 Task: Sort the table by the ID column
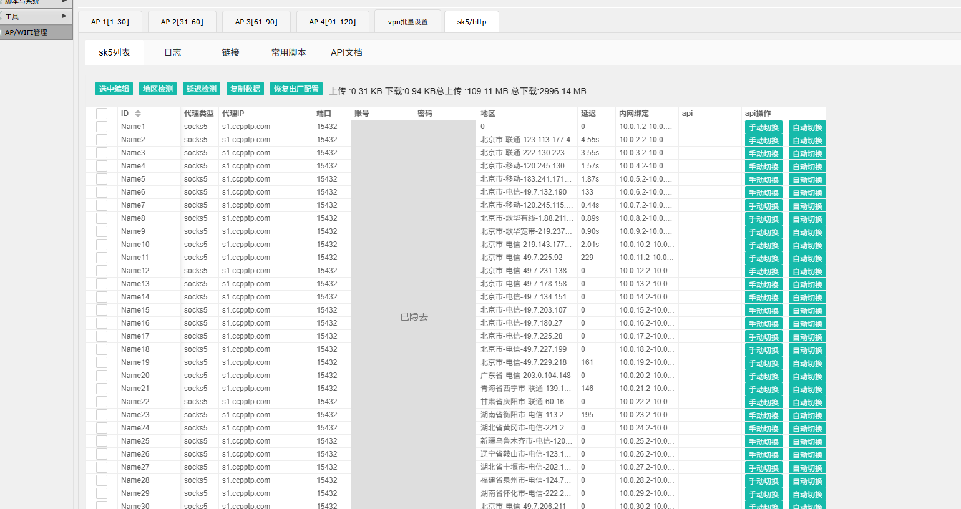138,114
